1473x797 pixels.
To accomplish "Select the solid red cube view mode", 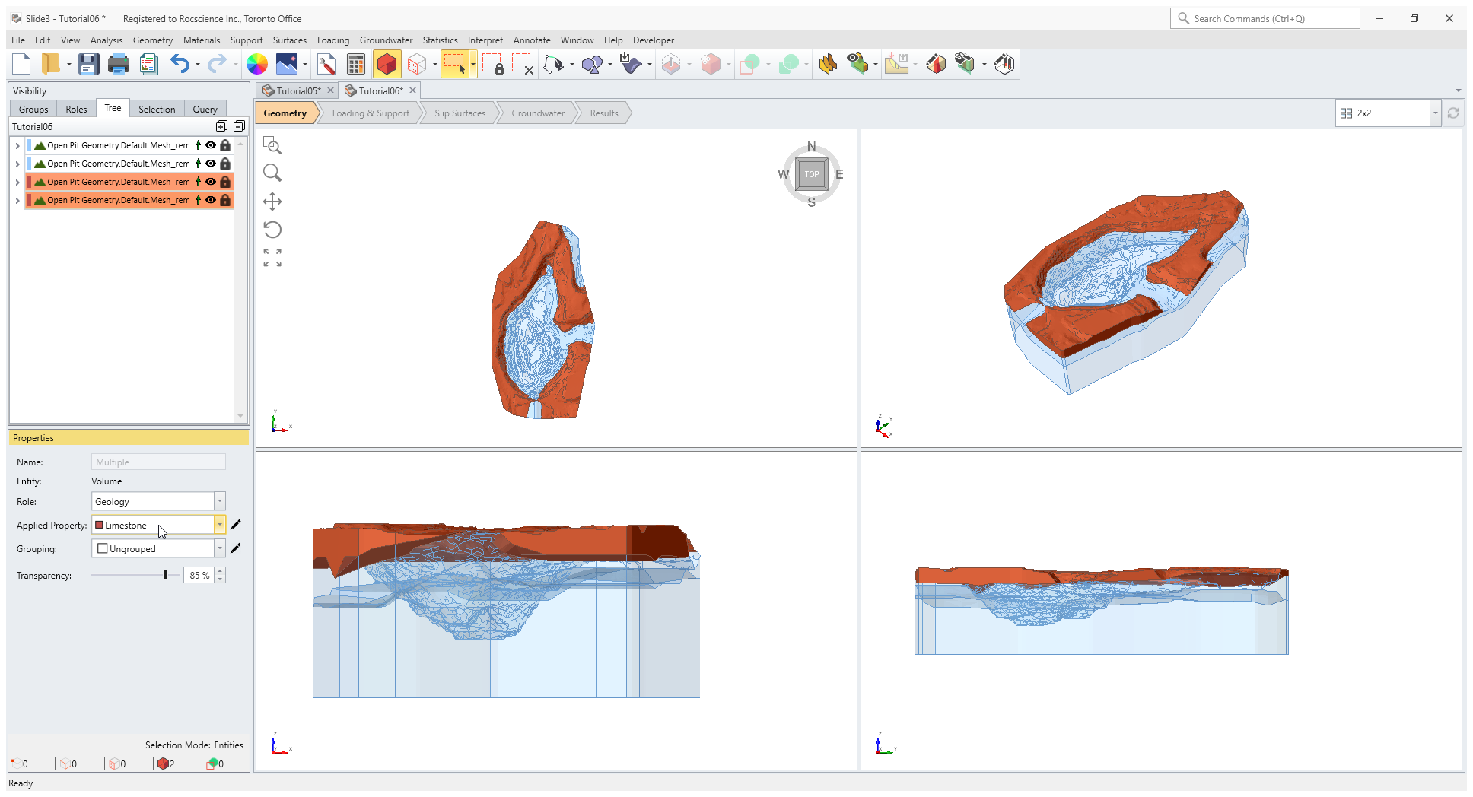I will coord(387,65).
